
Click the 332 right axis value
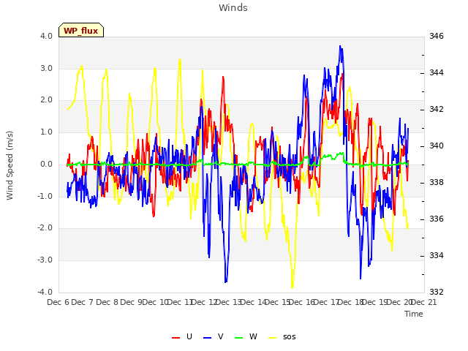tap(437, 292)
